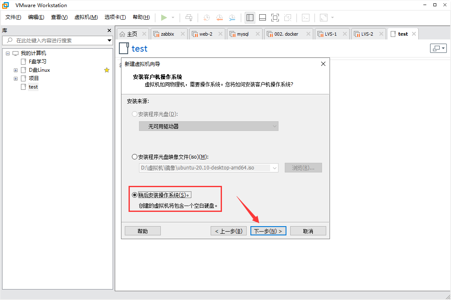Select the 安装程序光盘(D) radio option
The height and width of the screenshot is (300, 451).
(134, 114)
